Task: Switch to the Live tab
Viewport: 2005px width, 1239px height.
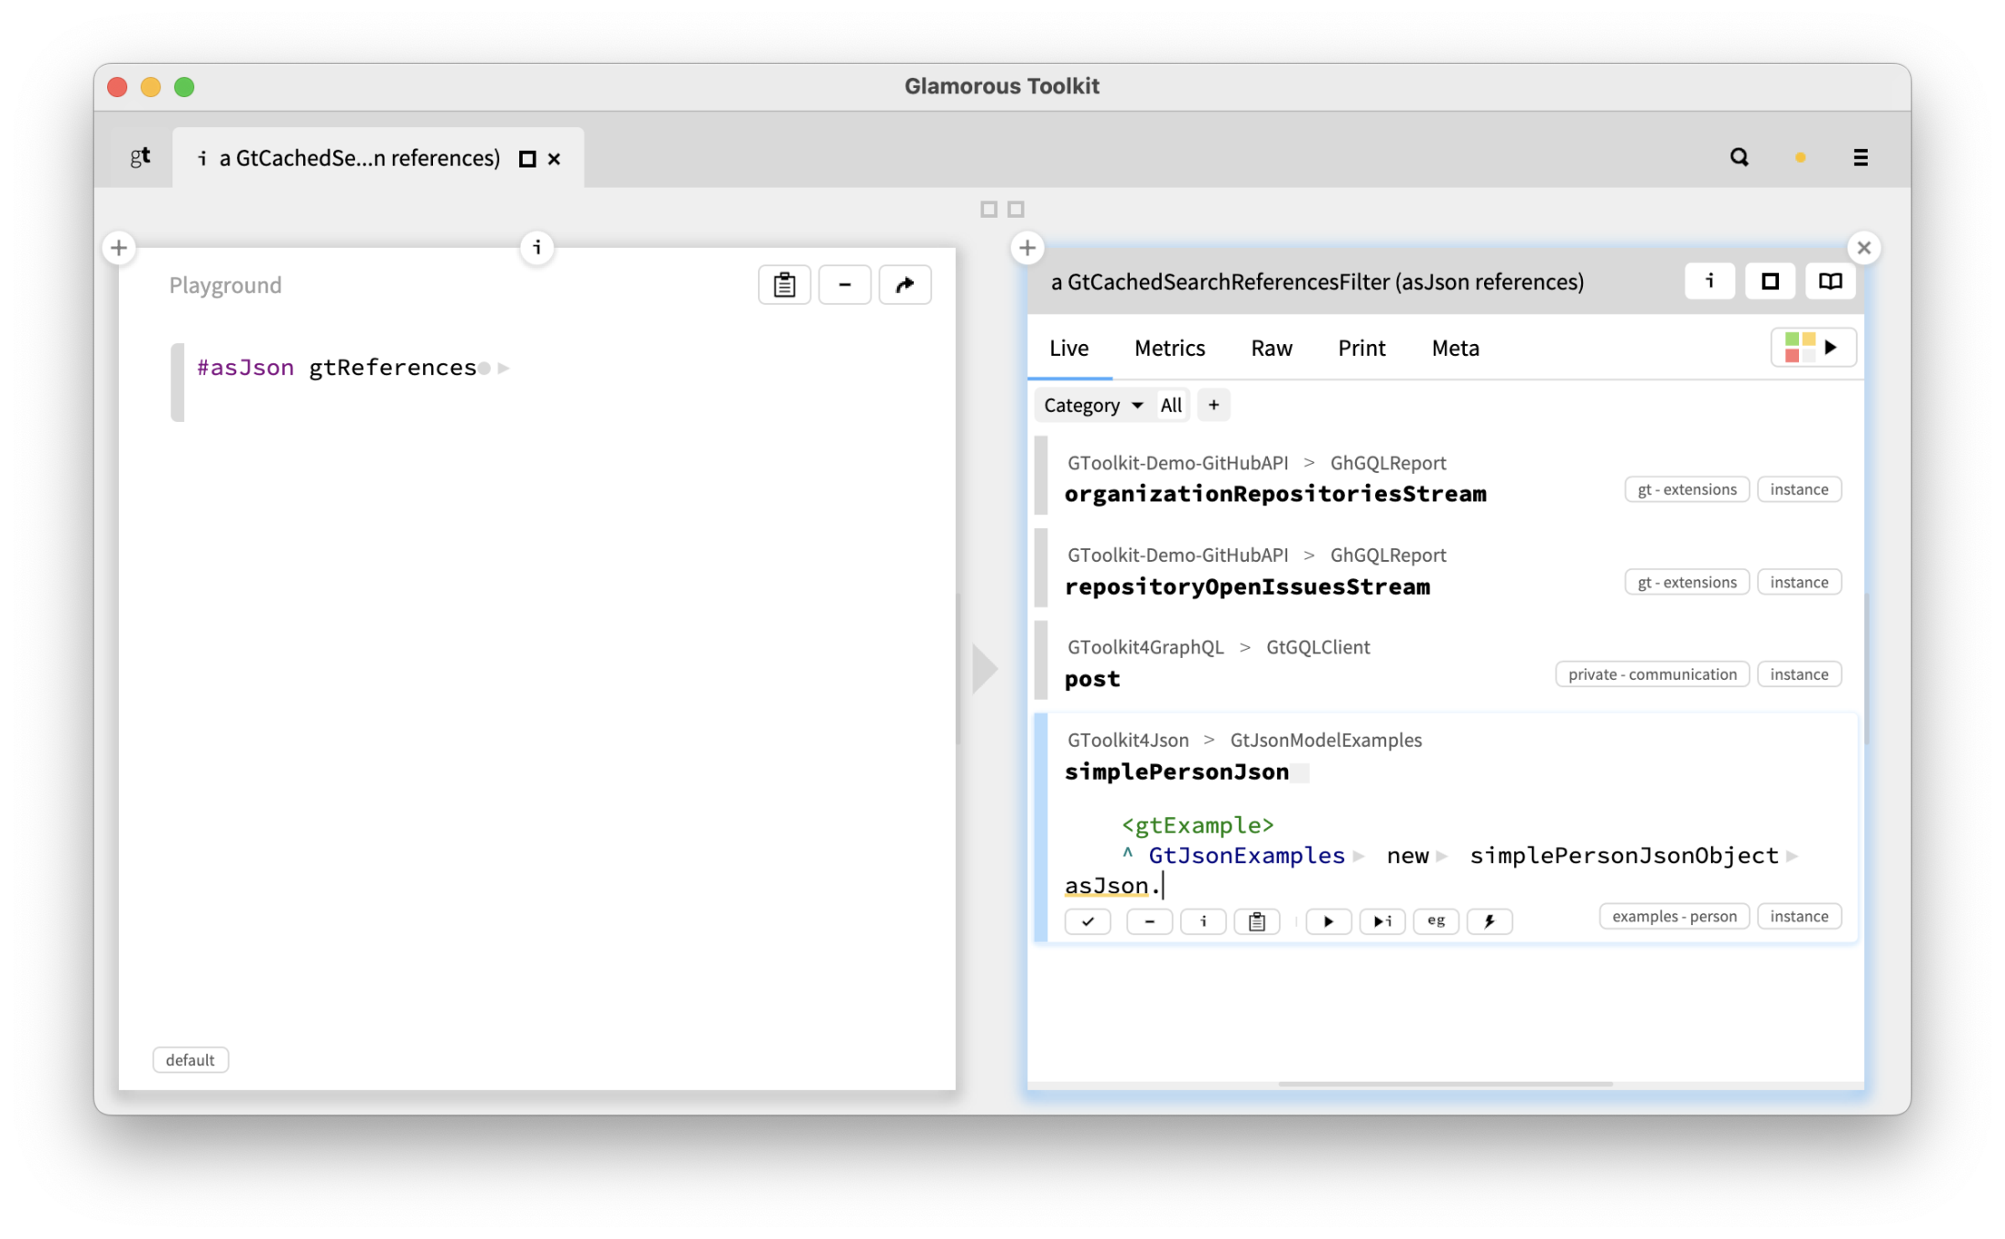Action: tap(1068, 348)
